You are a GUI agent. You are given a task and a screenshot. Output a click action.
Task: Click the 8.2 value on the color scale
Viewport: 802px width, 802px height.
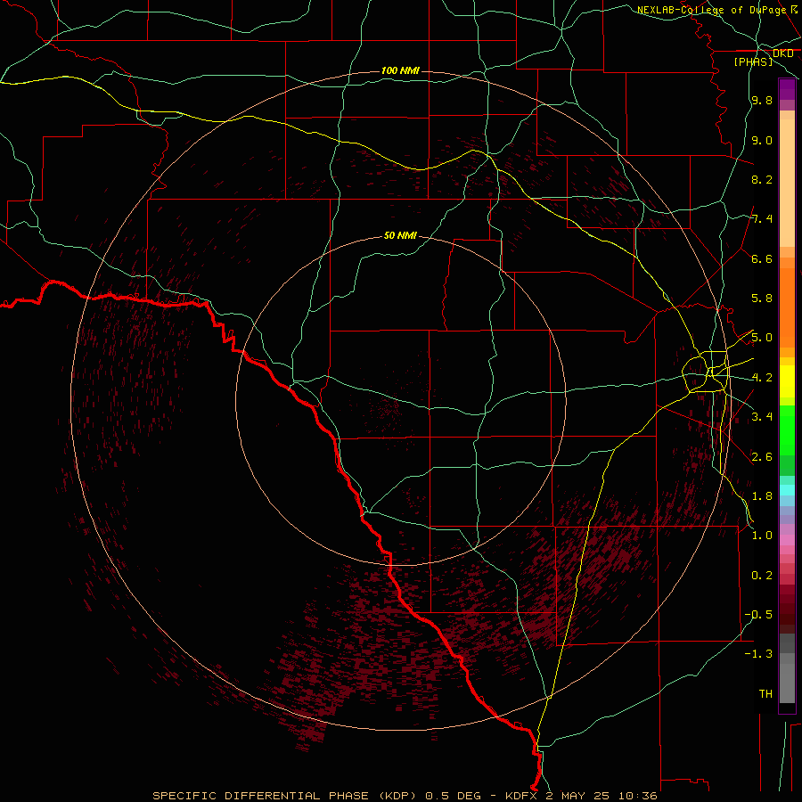762,179
